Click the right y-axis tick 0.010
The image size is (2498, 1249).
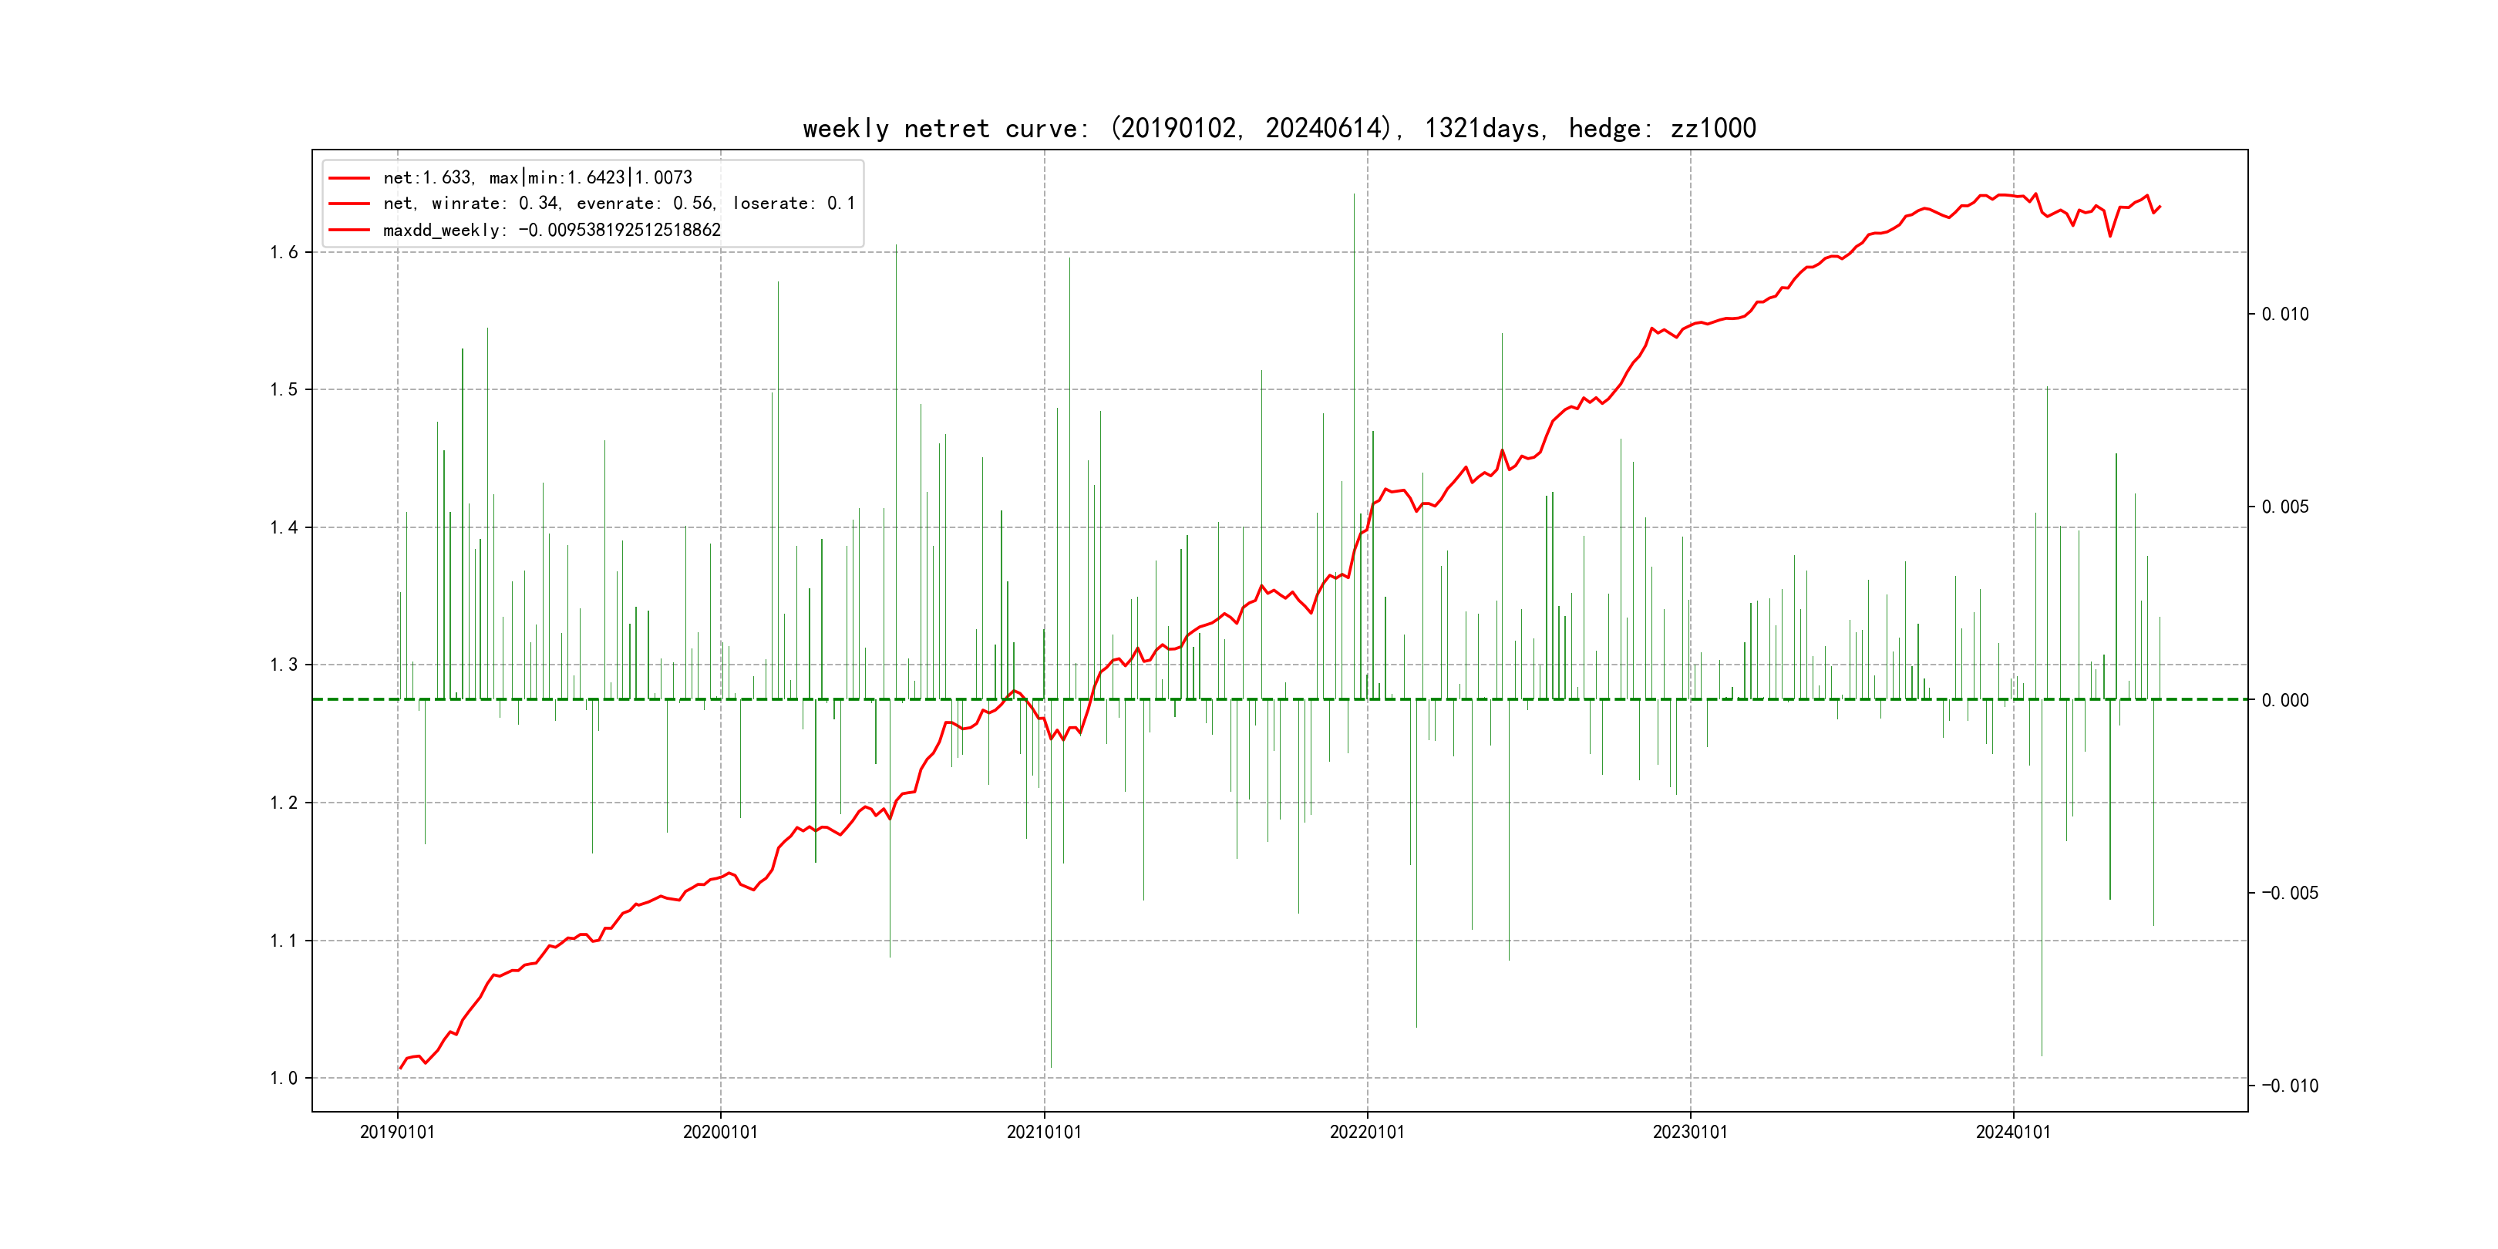point(2284,315)
